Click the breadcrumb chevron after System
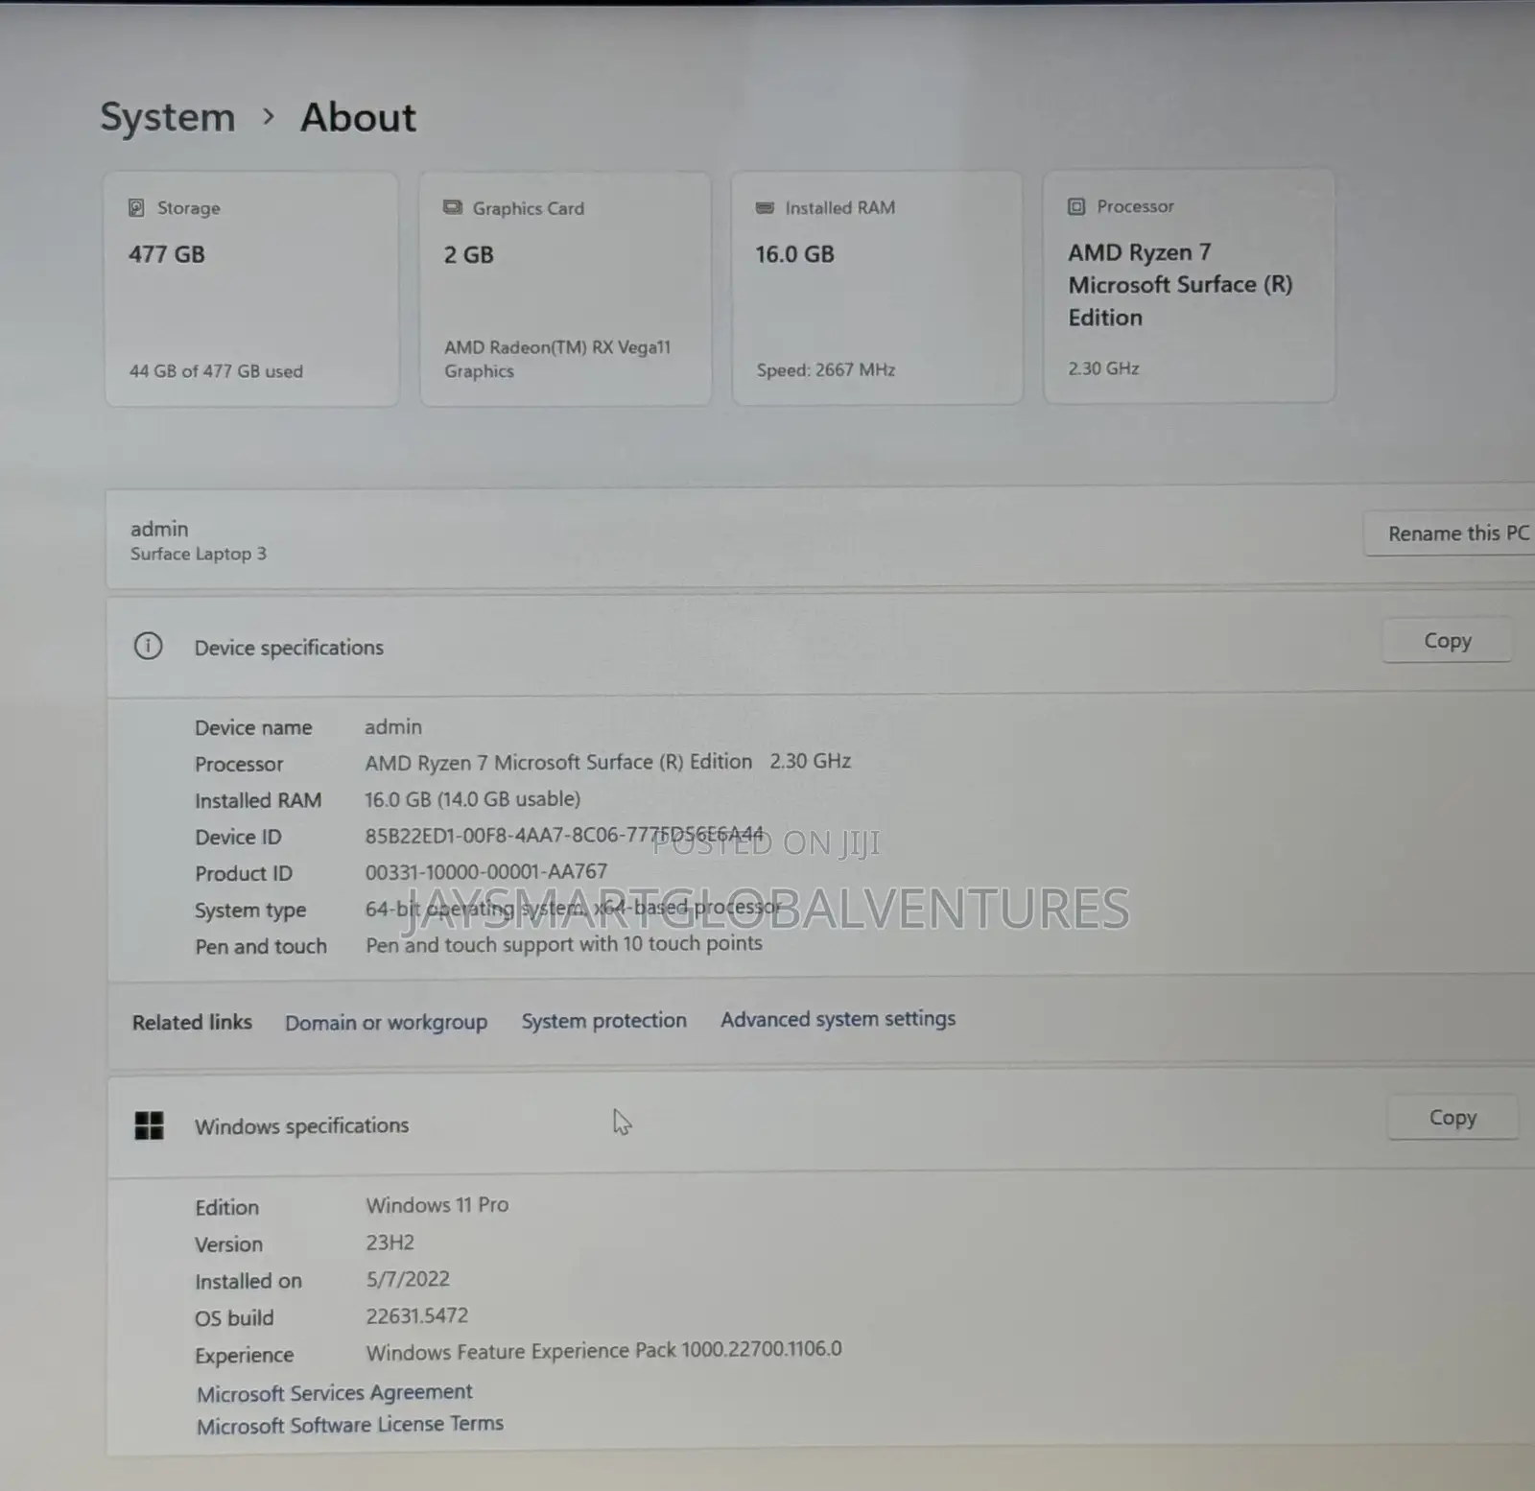This screenshot has width=1535, height=1491. coord(269,117)
